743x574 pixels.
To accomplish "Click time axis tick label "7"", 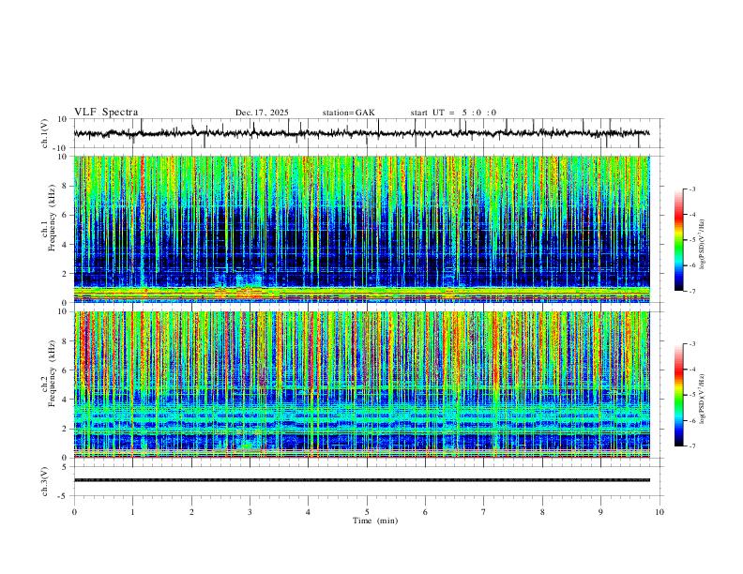I will pos(484,512).
